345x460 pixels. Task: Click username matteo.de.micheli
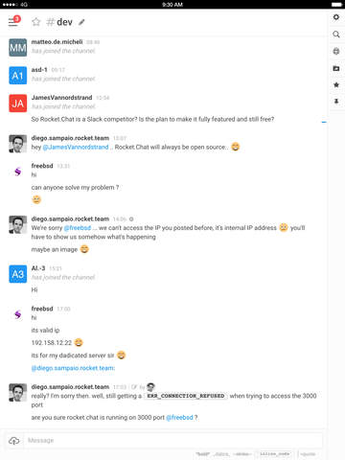57,42
